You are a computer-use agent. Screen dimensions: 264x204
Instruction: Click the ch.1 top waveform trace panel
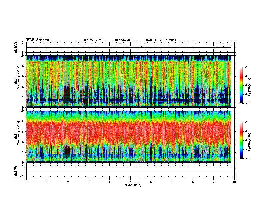pos(130,47)
